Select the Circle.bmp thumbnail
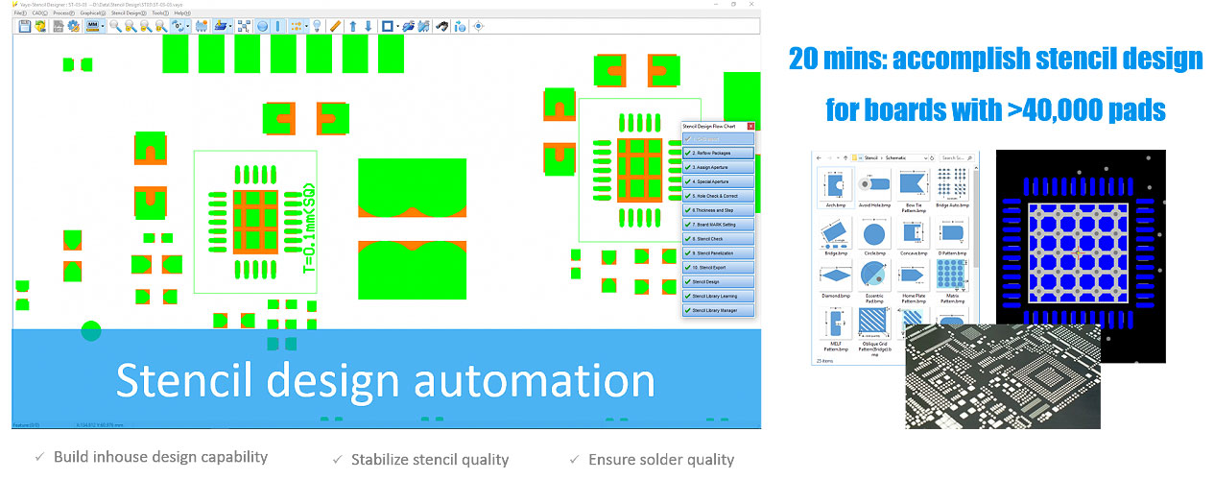 click(875, 235)
